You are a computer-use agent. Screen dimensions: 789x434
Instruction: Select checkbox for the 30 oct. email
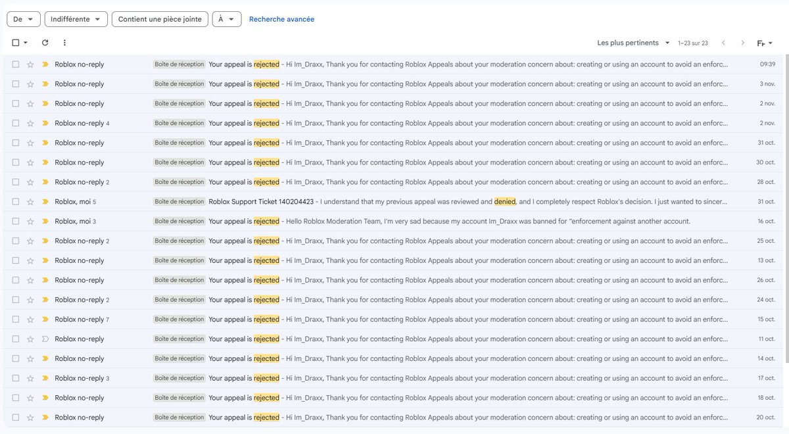[16, 162]
